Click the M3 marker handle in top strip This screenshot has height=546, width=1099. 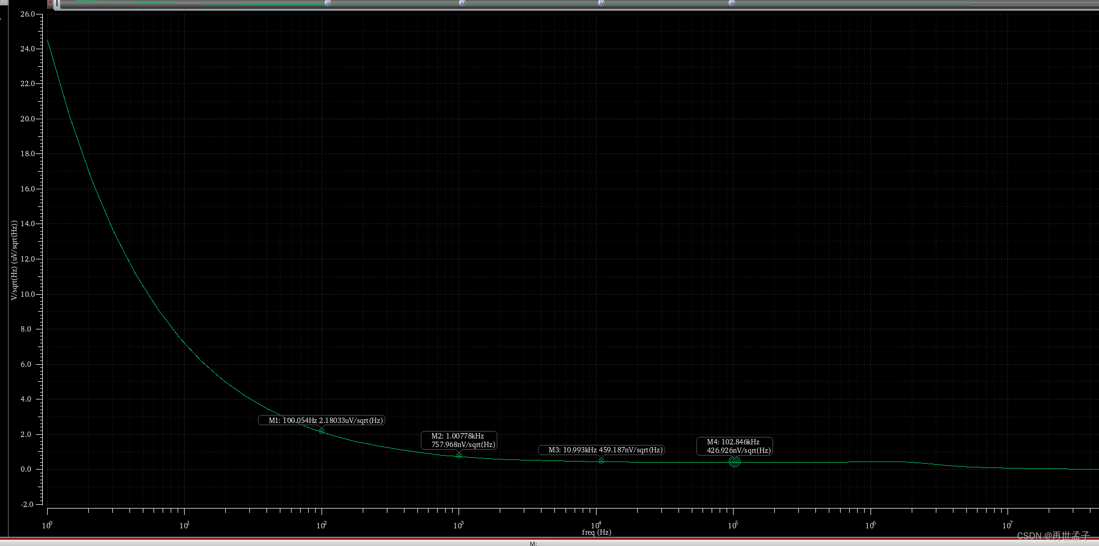tap(601, 3)
